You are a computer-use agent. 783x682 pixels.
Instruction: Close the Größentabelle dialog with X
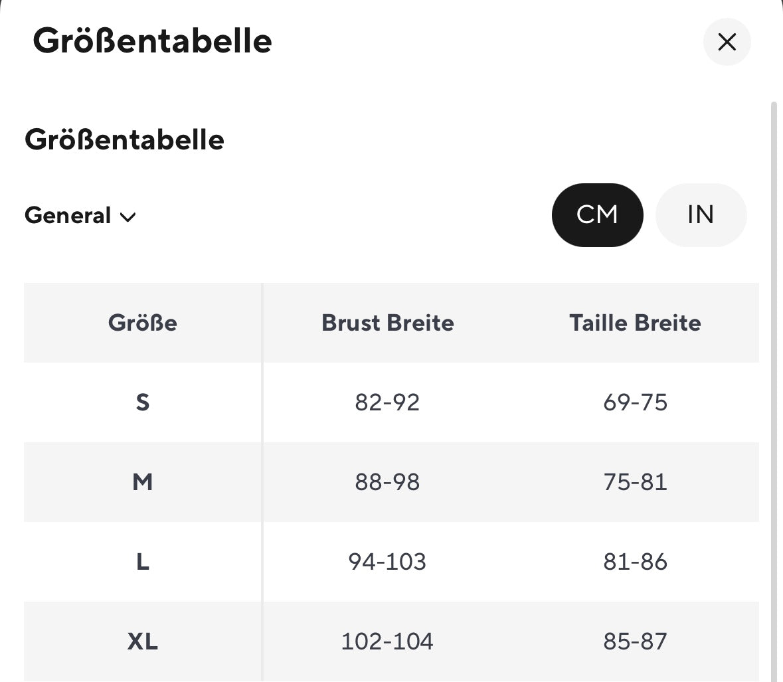pos(727,42)
